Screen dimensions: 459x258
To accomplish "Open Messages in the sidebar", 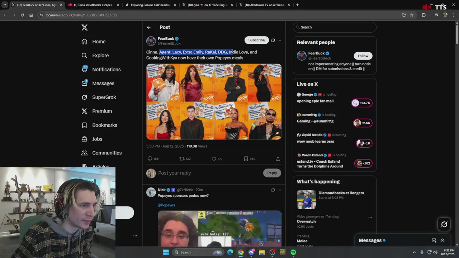I will (98, 83).
